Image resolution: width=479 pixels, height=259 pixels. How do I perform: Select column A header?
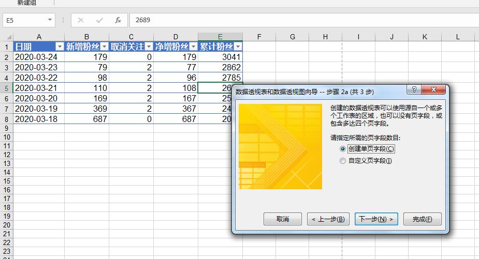coord(39,37)
